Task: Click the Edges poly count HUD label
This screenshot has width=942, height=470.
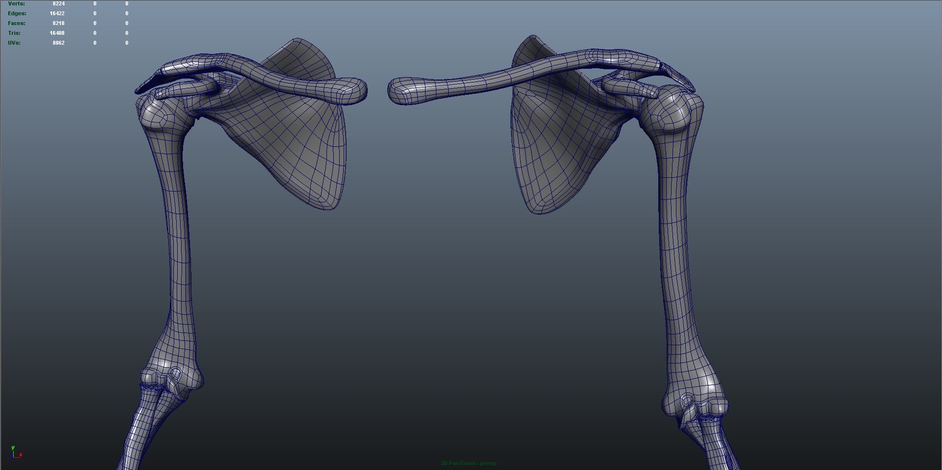Action: click(x=17, y=13)
